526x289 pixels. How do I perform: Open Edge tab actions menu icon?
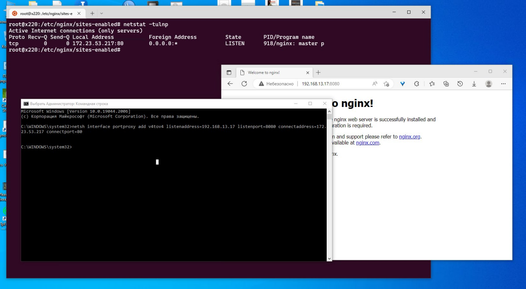point(229,72)
